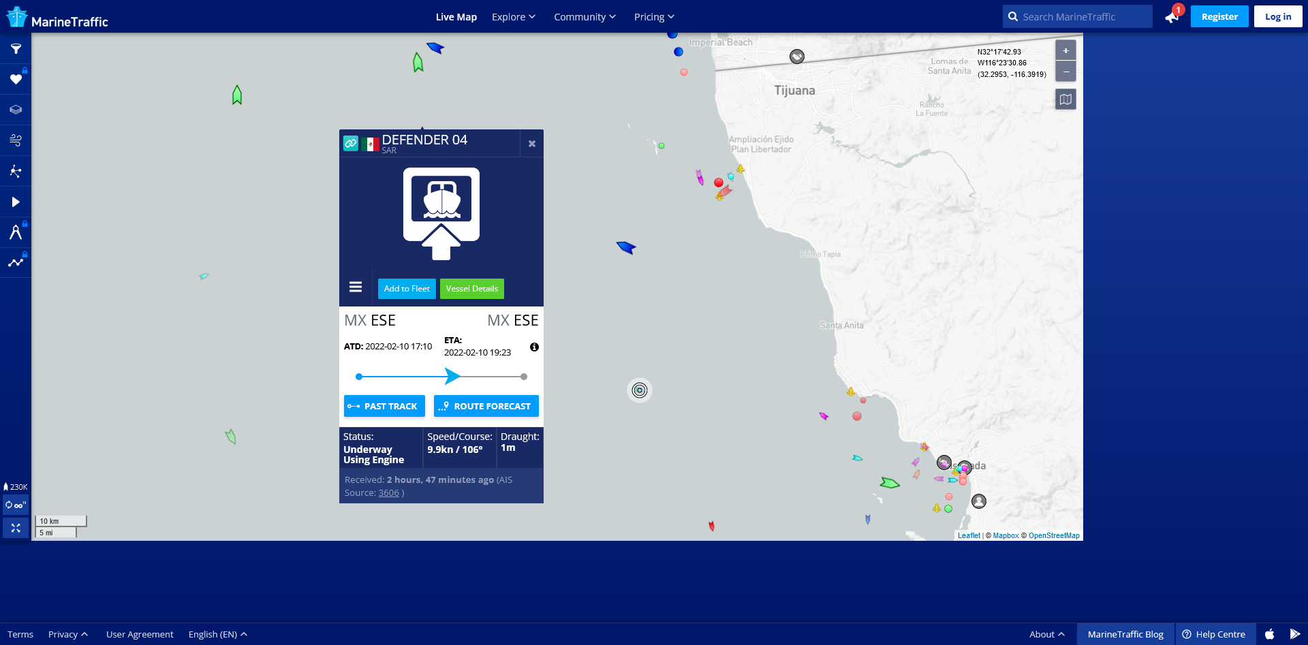Click the user station marker south of Ensenada

[x=979, y=501]
